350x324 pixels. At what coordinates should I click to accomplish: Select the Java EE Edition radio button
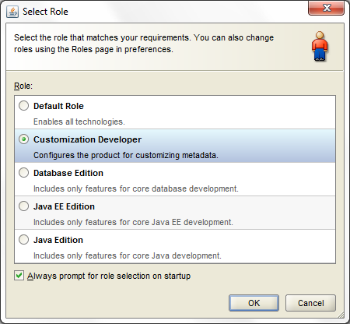(23, 206)
